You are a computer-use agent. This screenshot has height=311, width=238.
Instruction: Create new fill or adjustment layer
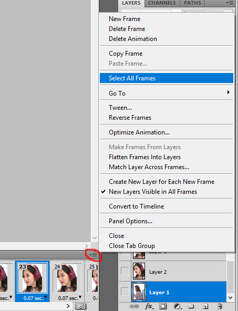pos(178,306)
